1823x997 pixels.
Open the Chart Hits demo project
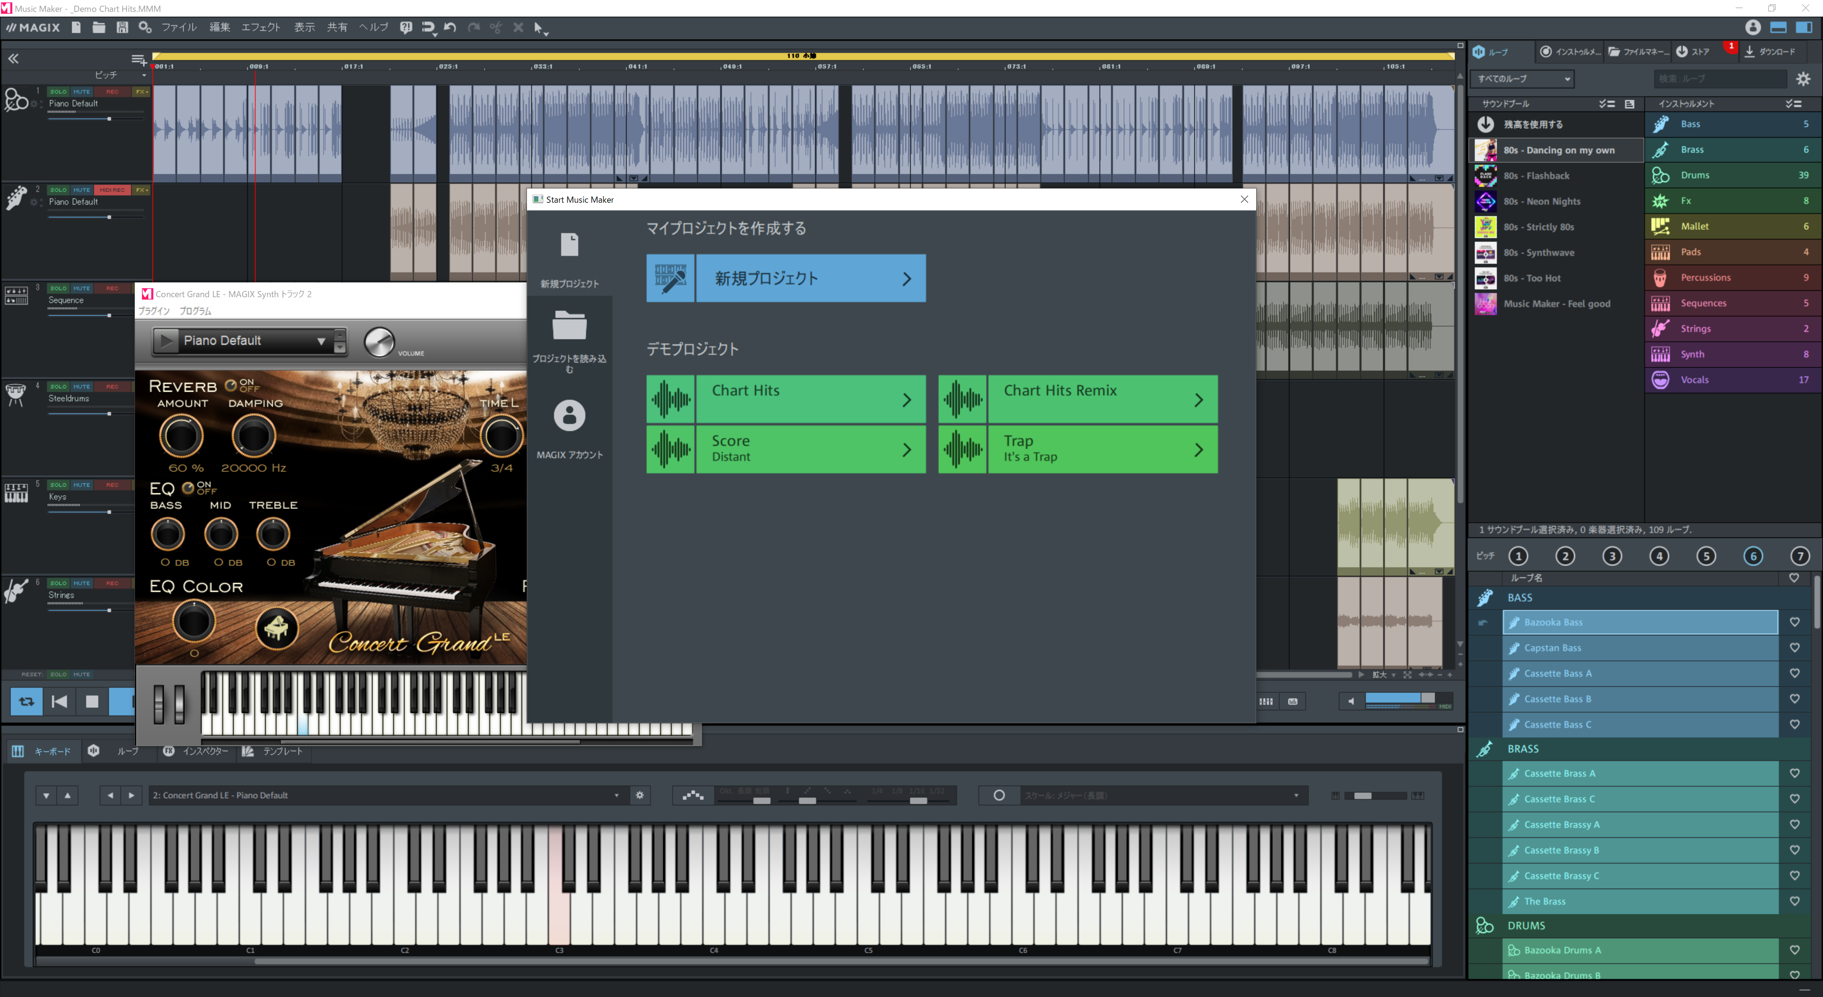[x=786, y=399]
